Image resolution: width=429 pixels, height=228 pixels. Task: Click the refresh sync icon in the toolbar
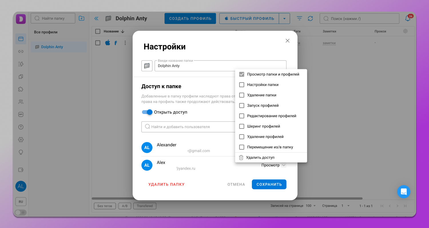[311, 18]
